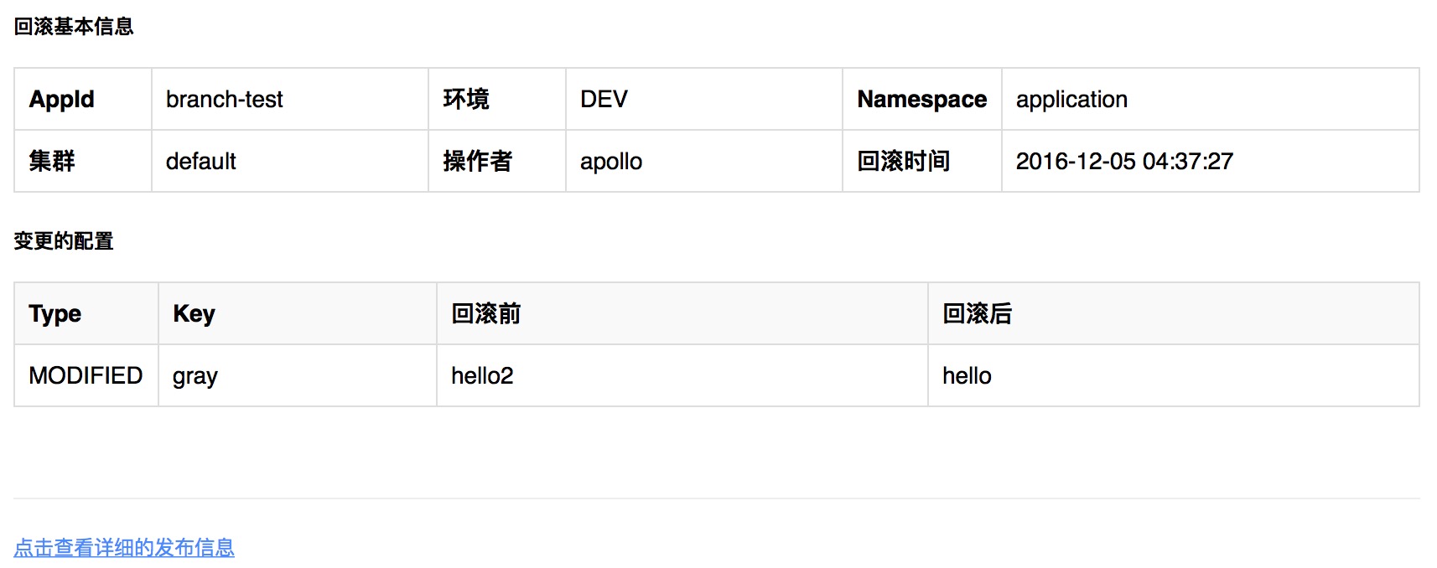Click the 回滚基本信息 section heading
The height and width of the screenshot is (568, 1437).
[74, 27]
